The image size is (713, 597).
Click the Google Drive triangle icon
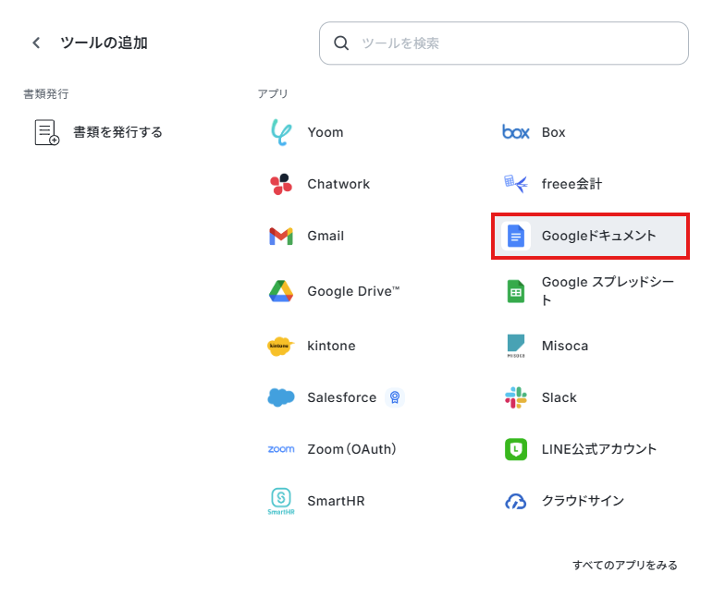click(281, 291)
